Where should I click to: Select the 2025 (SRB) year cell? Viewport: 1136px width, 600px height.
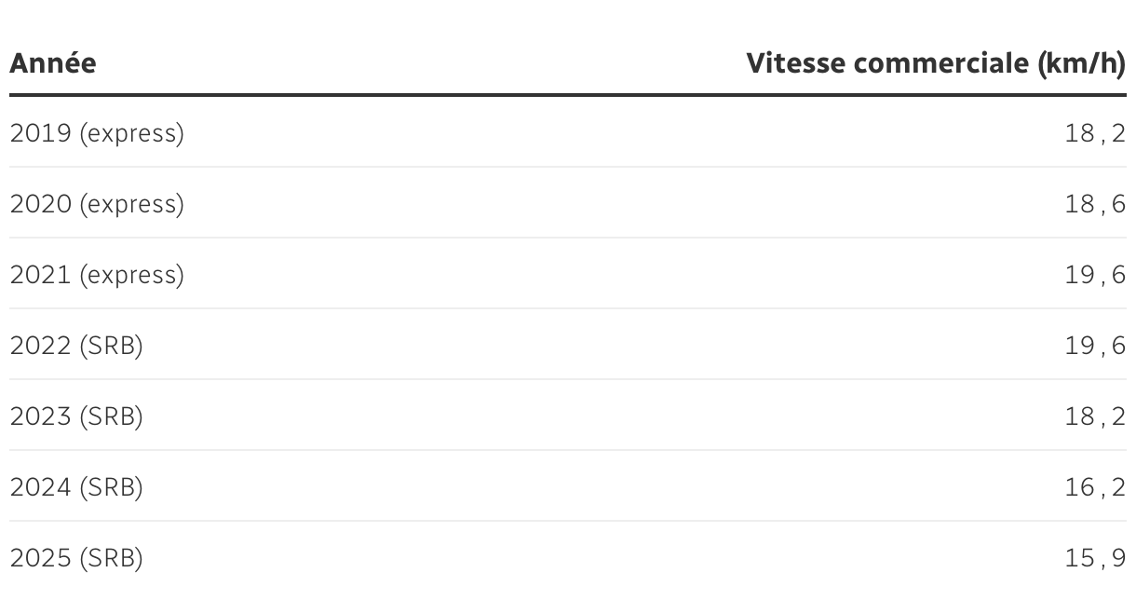pos(76,558)
